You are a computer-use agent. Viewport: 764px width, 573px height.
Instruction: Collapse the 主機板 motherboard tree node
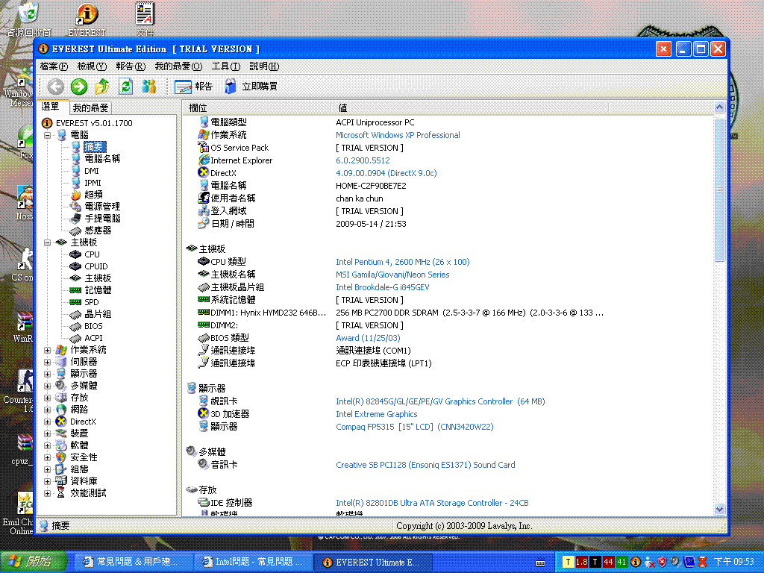pyautogui.click(x=48, y=242)
